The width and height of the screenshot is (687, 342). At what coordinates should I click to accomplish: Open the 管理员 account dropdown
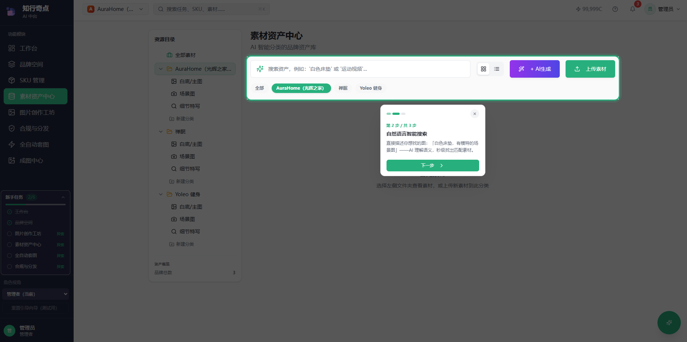point(663,9)
